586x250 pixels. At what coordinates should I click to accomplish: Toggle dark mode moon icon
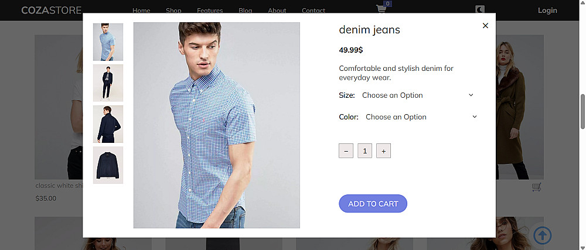pos(480,10)
